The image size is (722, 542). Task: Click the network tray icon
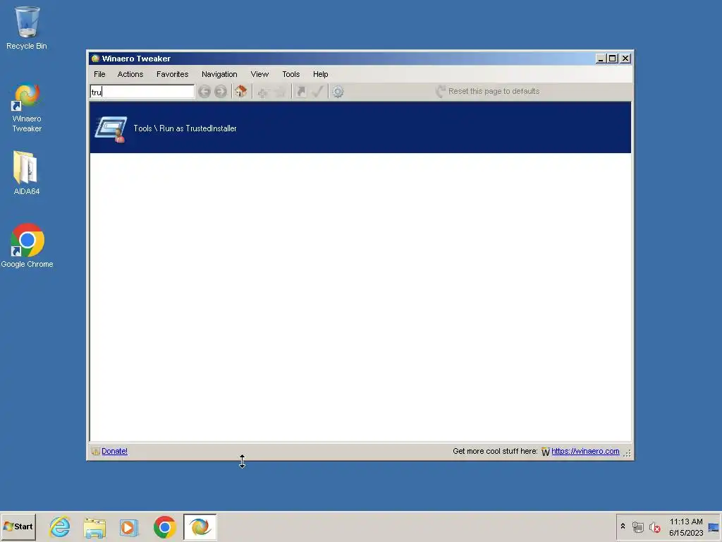[637, 527]
